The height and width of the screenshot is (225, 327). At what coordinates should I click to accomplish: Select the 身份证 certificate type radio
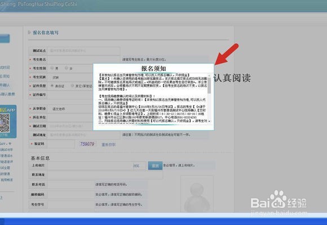52,86
